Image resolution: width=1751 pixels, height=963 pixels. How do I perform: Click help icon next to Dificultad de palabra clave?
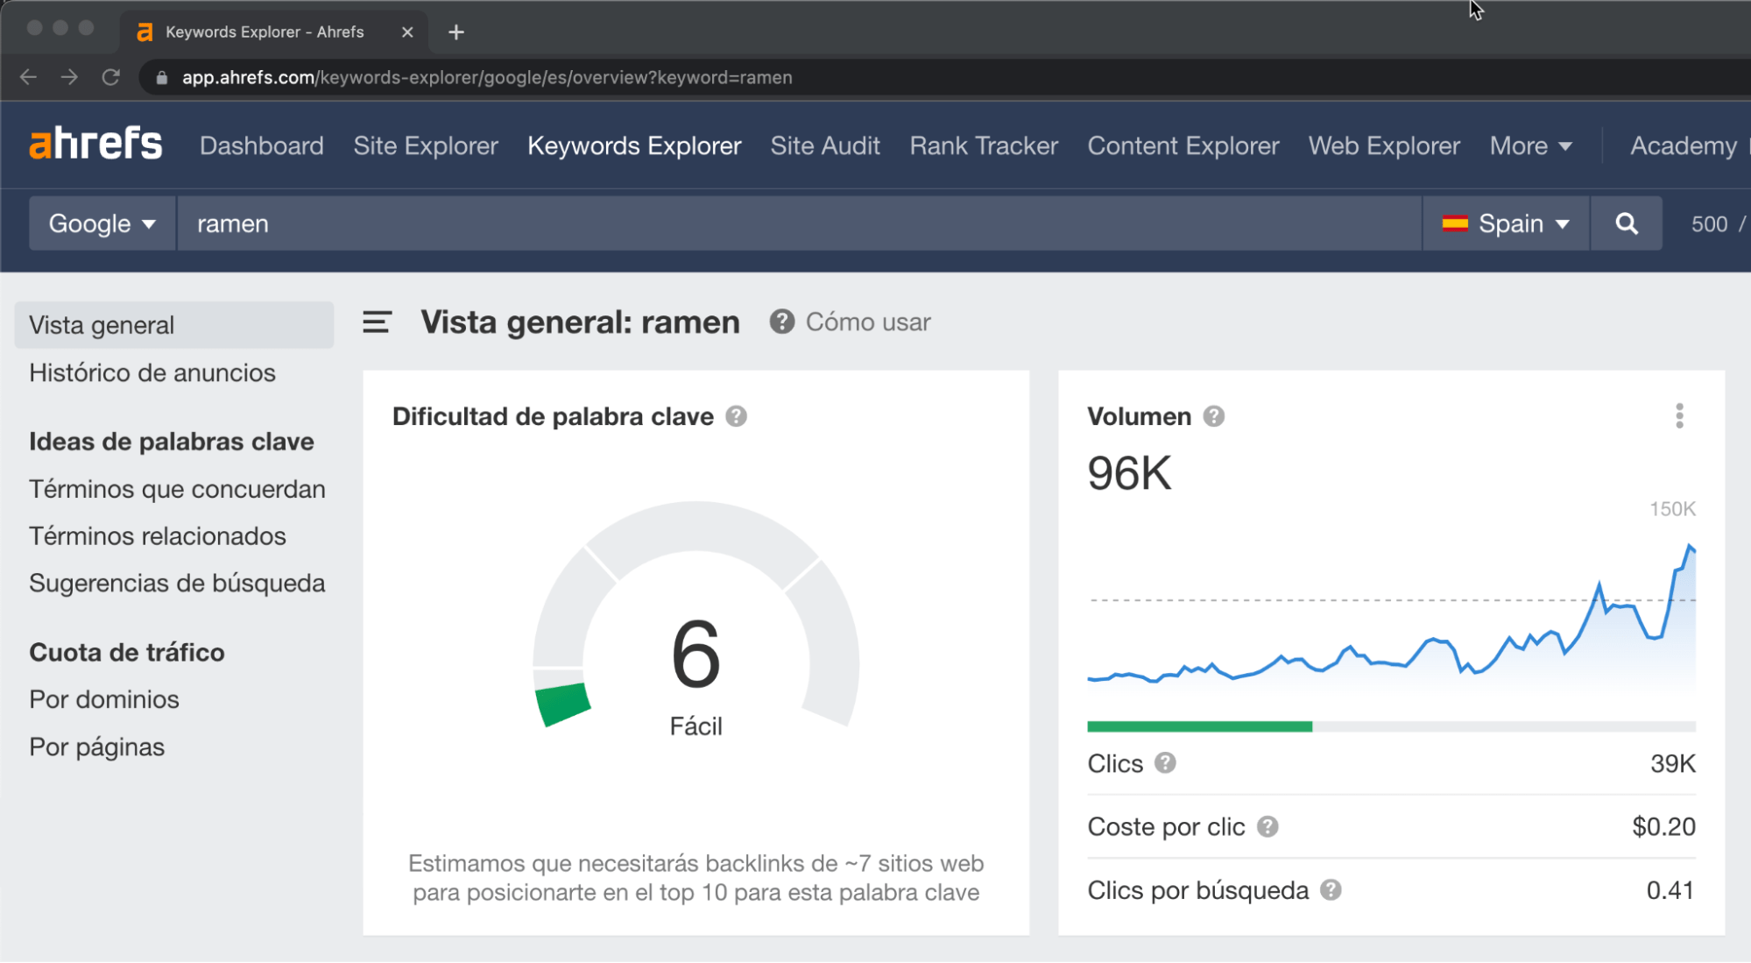[x=738, y=416]
